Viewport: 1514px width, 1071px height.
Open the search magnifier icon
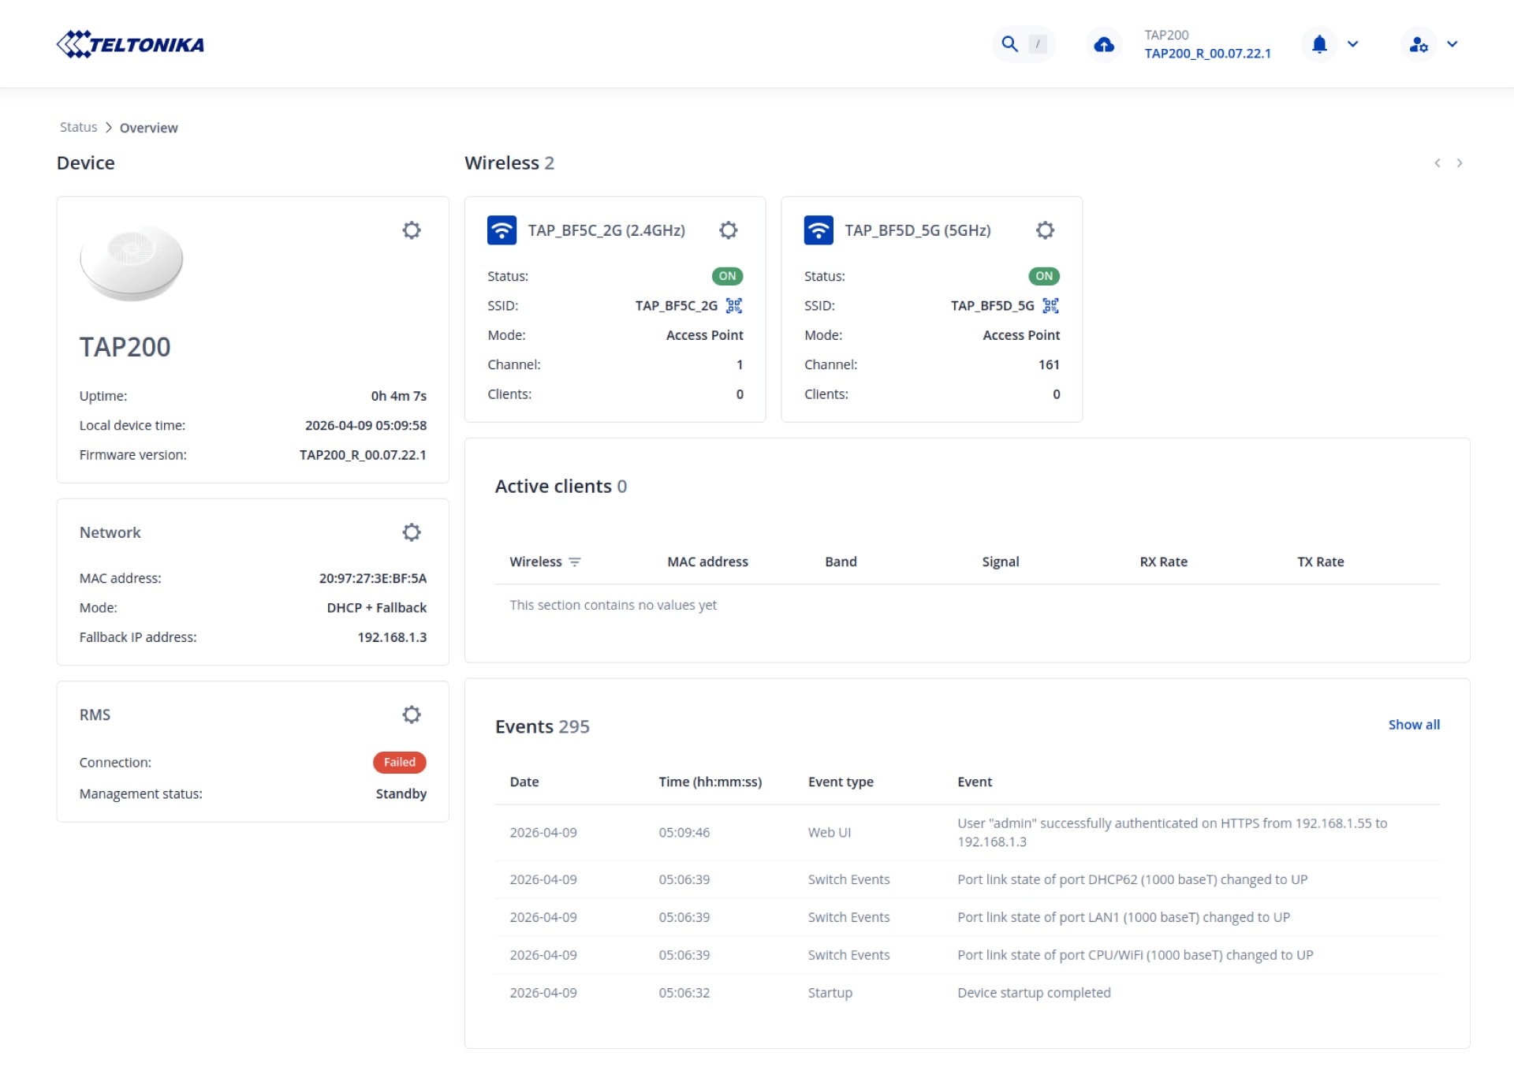1009,44
